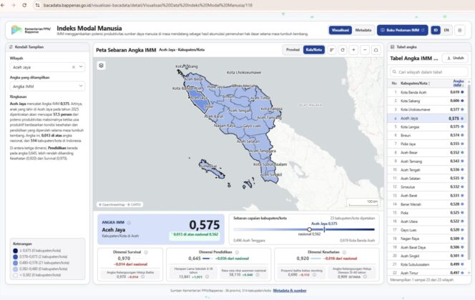Open the Metadata & sumber link
475x300 pixels.
pyautogui.click(x=290, y=291)
